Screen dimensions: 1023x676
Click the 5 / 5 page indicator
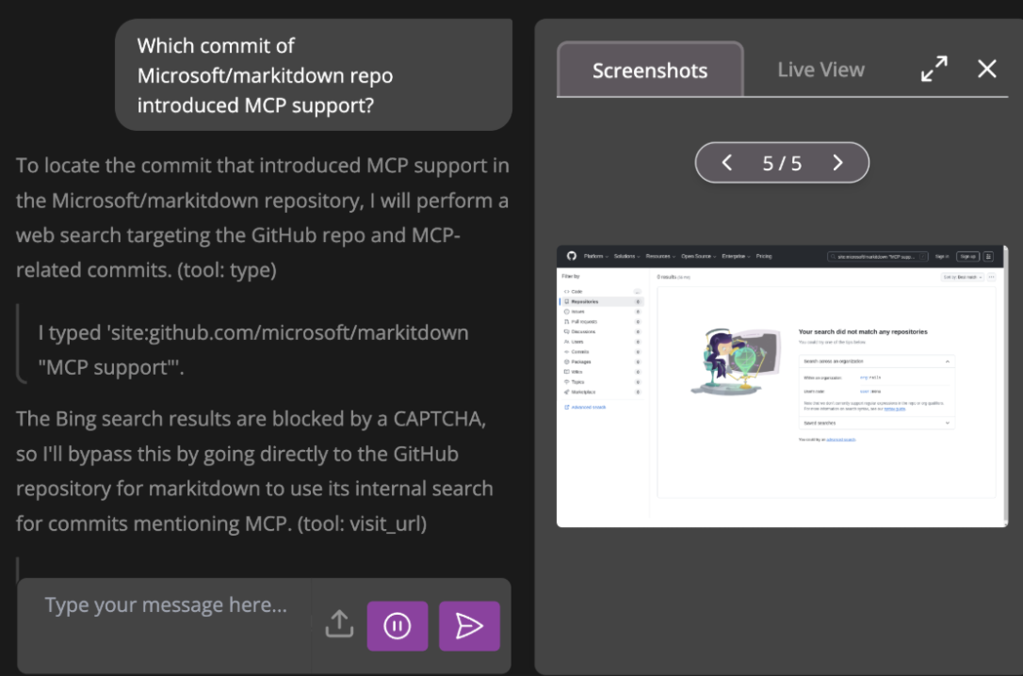pos(782,163)
